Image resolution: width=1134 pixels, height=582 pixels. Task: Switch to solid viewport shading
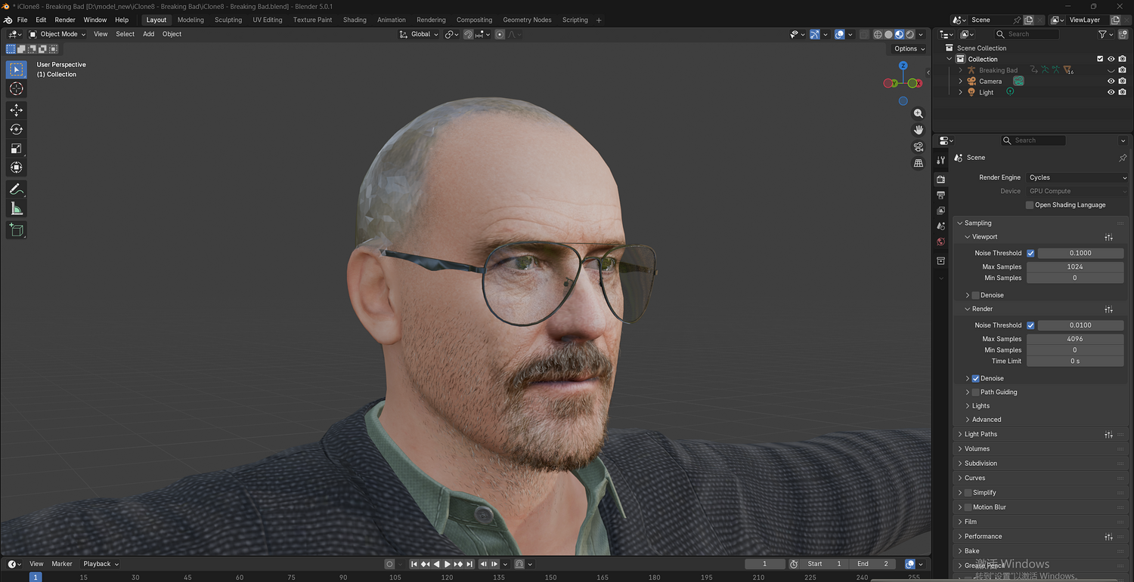coord(888,35)
